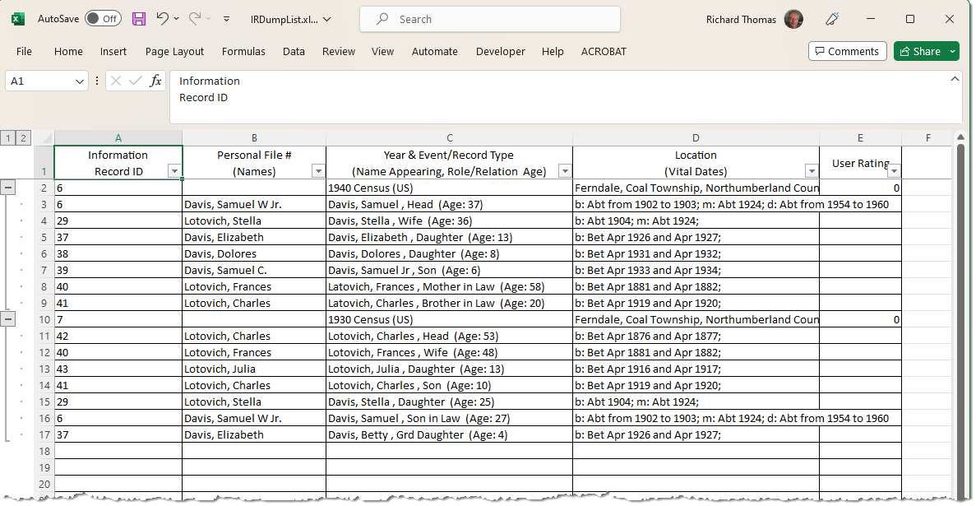The image size is (976, 506).
Task: Click the Richard Thomas profile picture
Action: (x=793, y=19)
